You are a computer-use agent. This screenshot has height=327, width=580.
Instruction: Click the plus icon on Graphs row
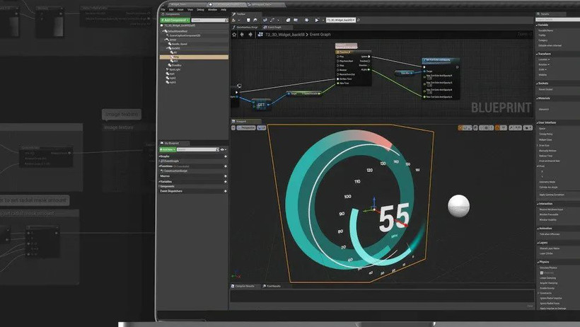pos(225,156)
